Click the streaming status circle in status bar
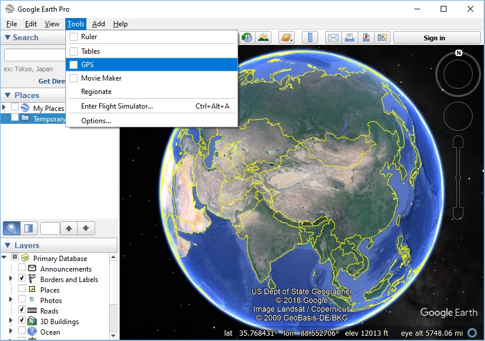485x341 pixels. pos(472,333)
